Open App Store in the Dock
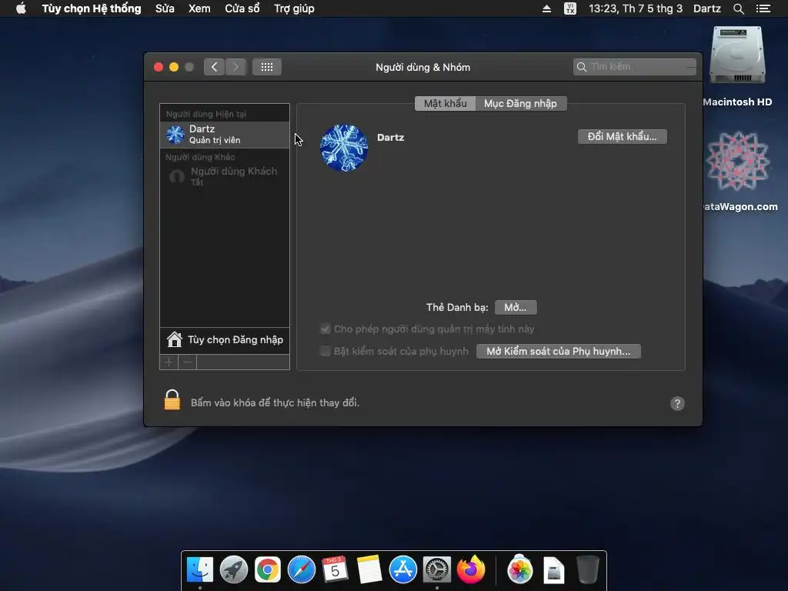The image size is (788, 591). 403,570
